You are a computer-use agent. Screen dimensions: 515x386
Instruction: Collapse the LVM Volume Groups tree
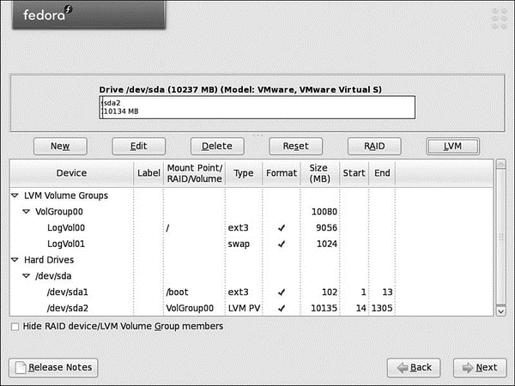15,196
